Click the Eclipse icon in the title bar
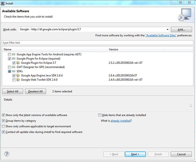Screen dimensions: 196x162 tap(3, 3)
